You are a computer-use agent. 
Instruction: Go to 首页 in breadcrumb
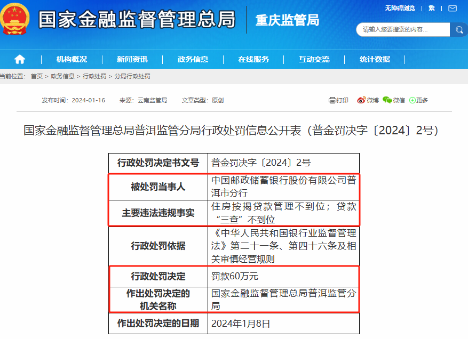tap(37, 76)
